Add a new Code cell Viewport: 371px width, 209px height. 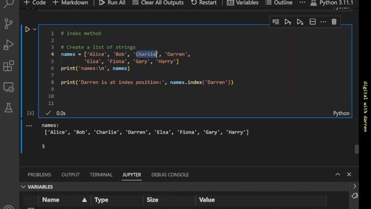pyautogui.click(x=35, y=3)
